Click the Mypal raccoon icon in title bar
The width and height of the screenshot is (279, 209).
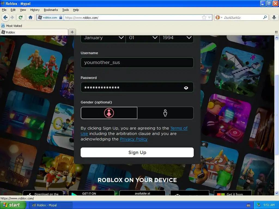point(3,3)
